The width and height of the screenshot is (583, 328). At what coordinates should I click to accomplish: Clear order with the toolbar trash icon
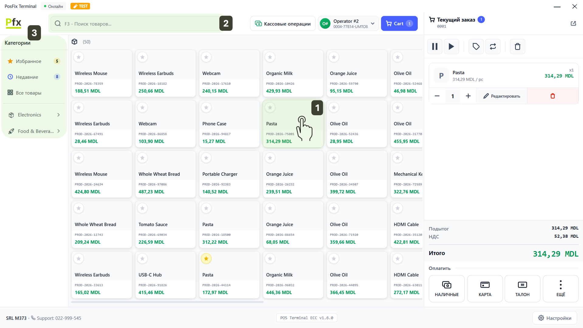[x=517, y=47]
